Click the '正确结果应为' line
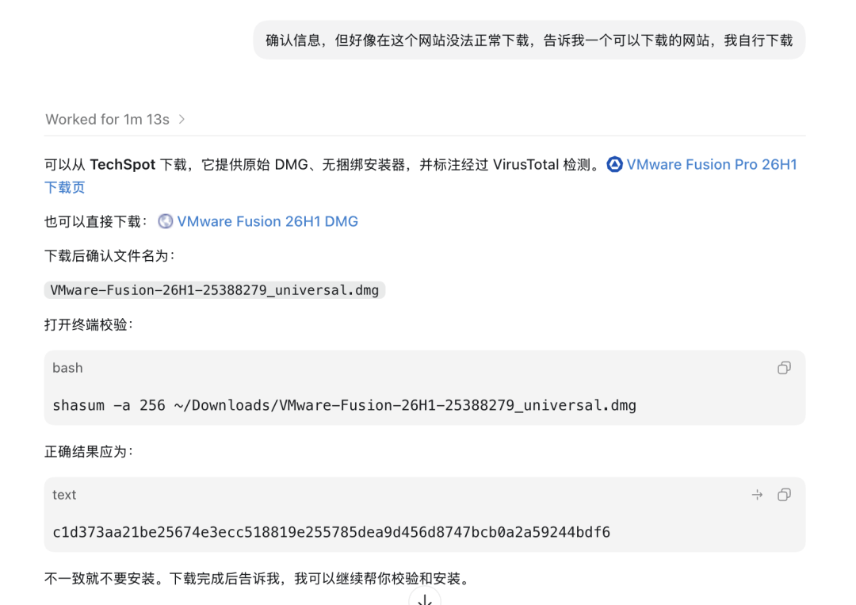Viewport: 856px width, 605px height. (x=89, y=451)
